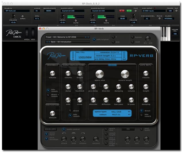Click the ECS button
The height and width of the screenshot is (153, 182).
click(113, 42)
